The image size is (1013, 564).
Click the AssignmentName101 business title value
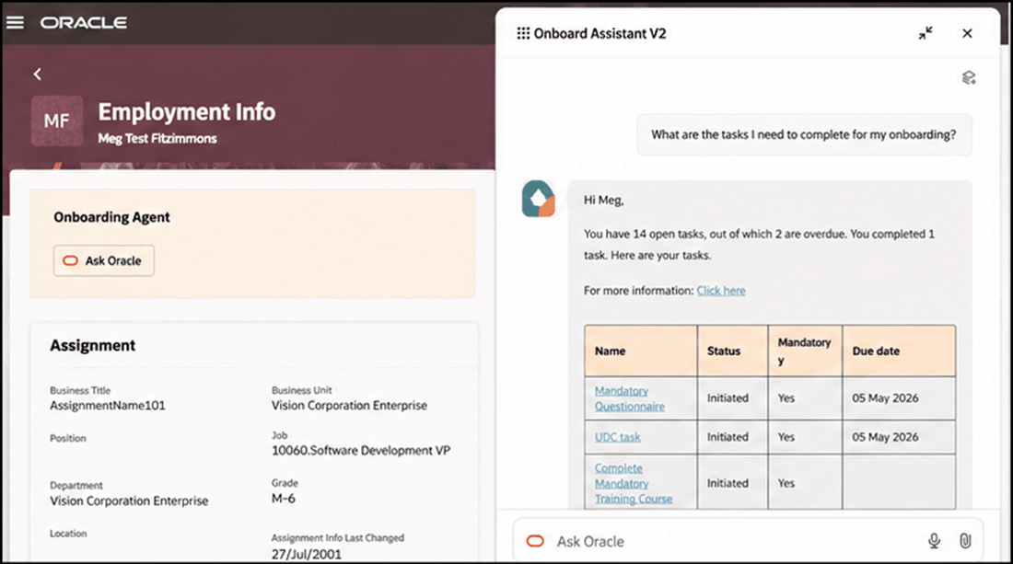[108, 406]
